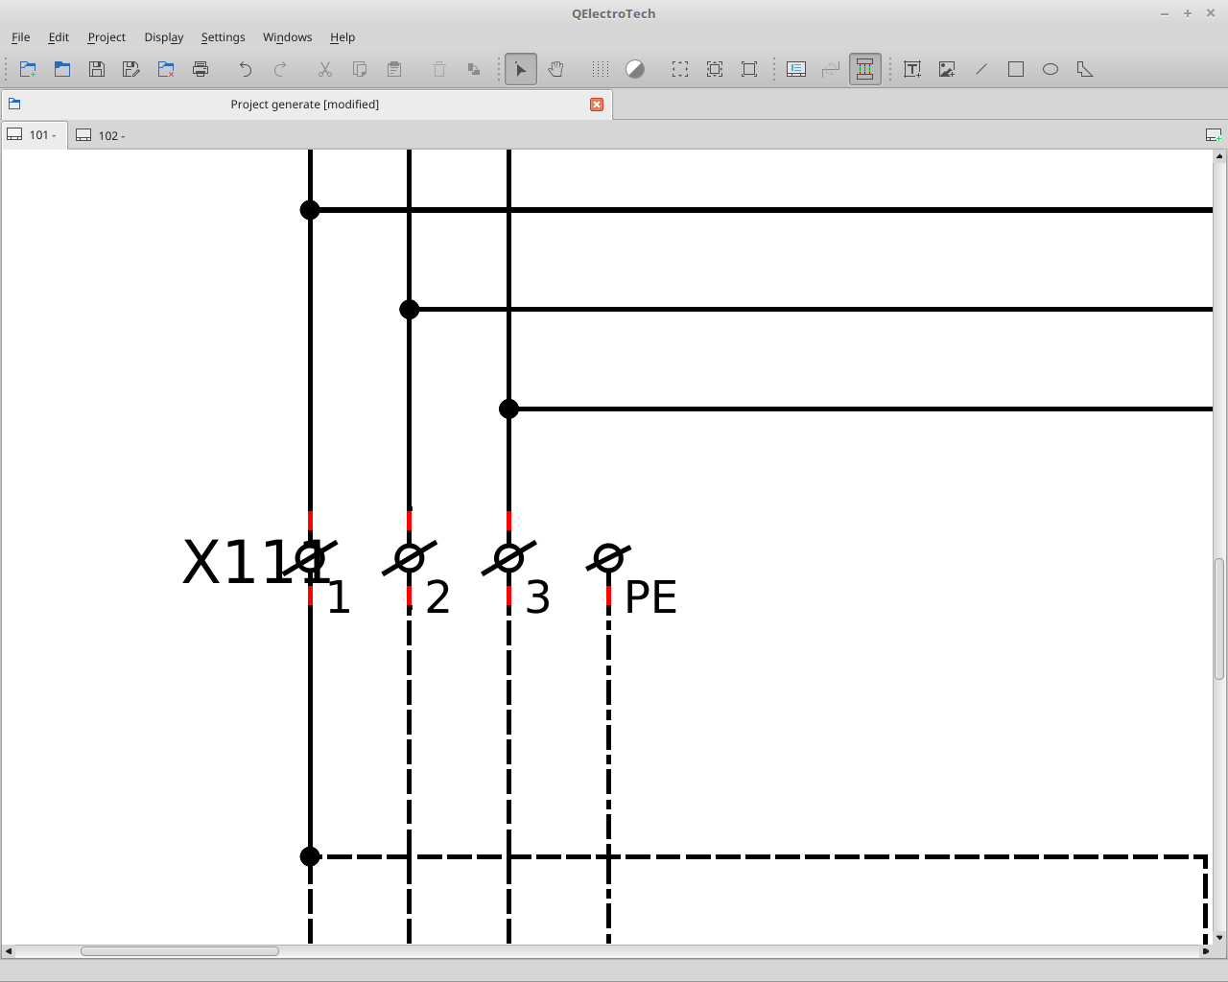The height and width of the screenshot is (982, 1228).
Task: Undo the last action
Action: (x=246, y=69)
